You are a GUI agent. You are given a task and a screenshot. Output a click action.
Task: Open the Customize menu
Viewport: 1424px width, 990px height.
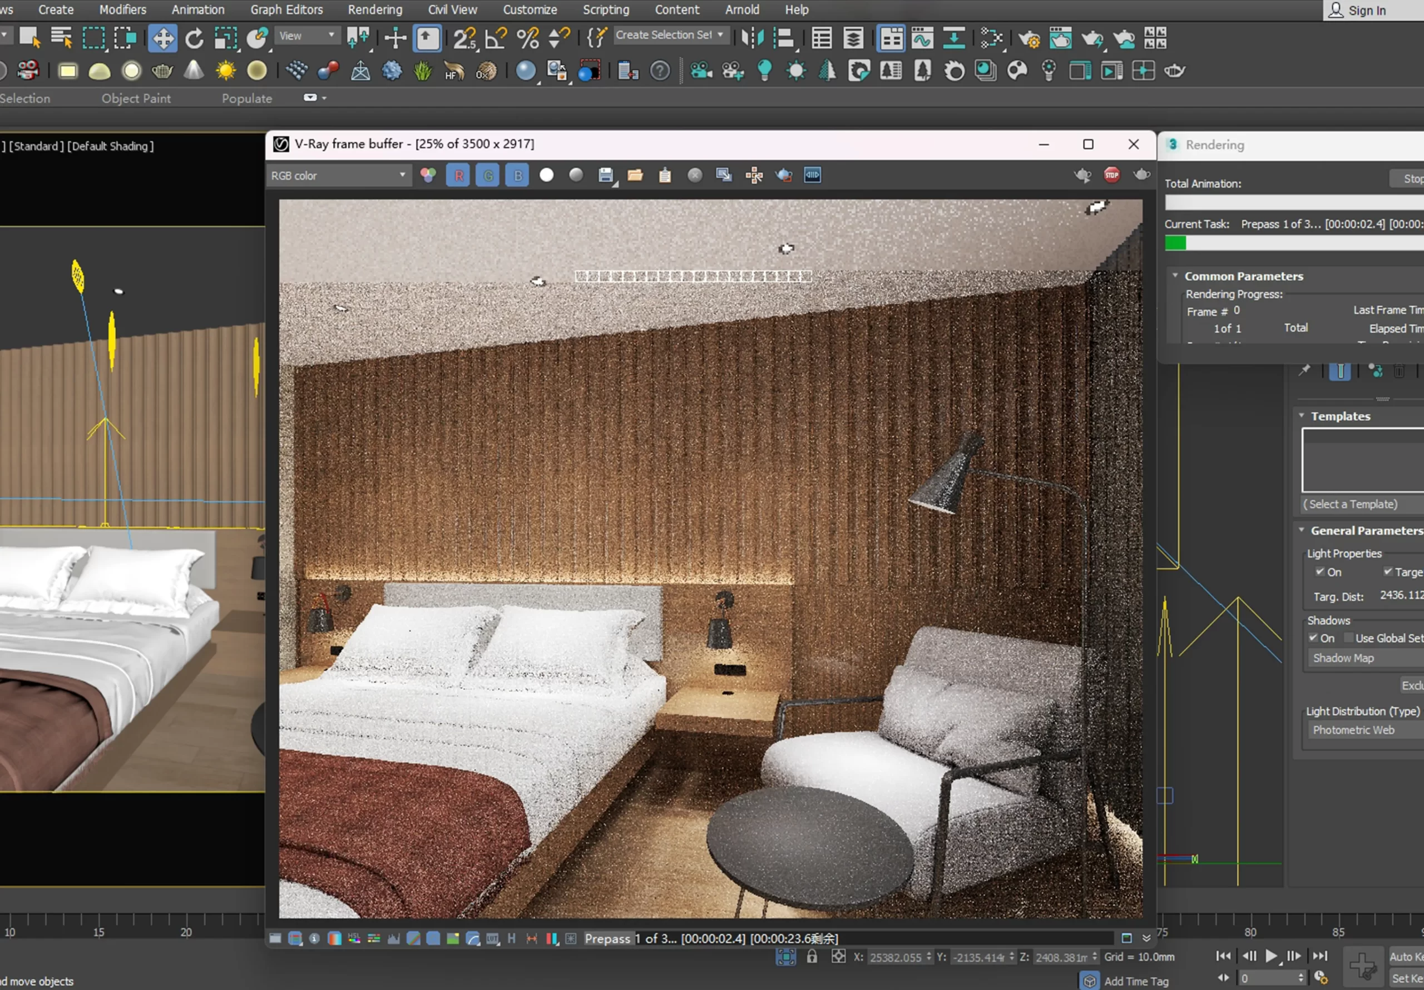[530, 9]
